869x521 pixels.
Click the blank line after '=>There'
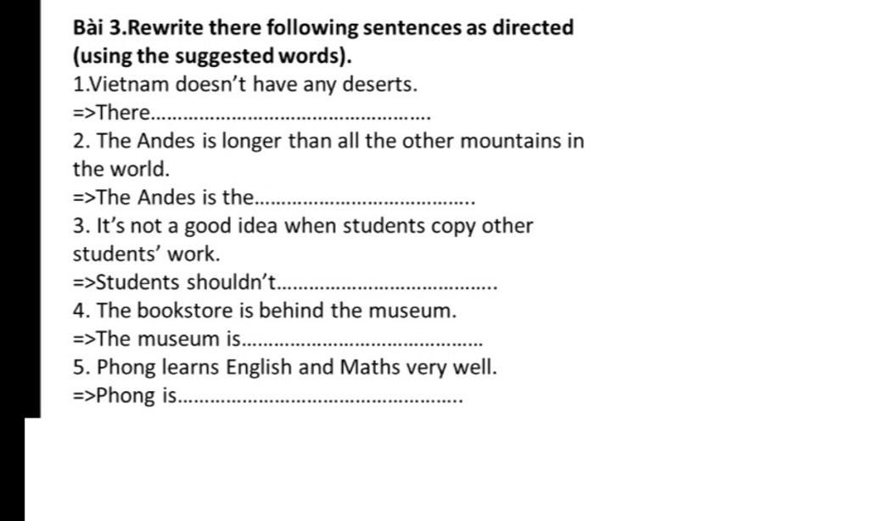(291, 116)
